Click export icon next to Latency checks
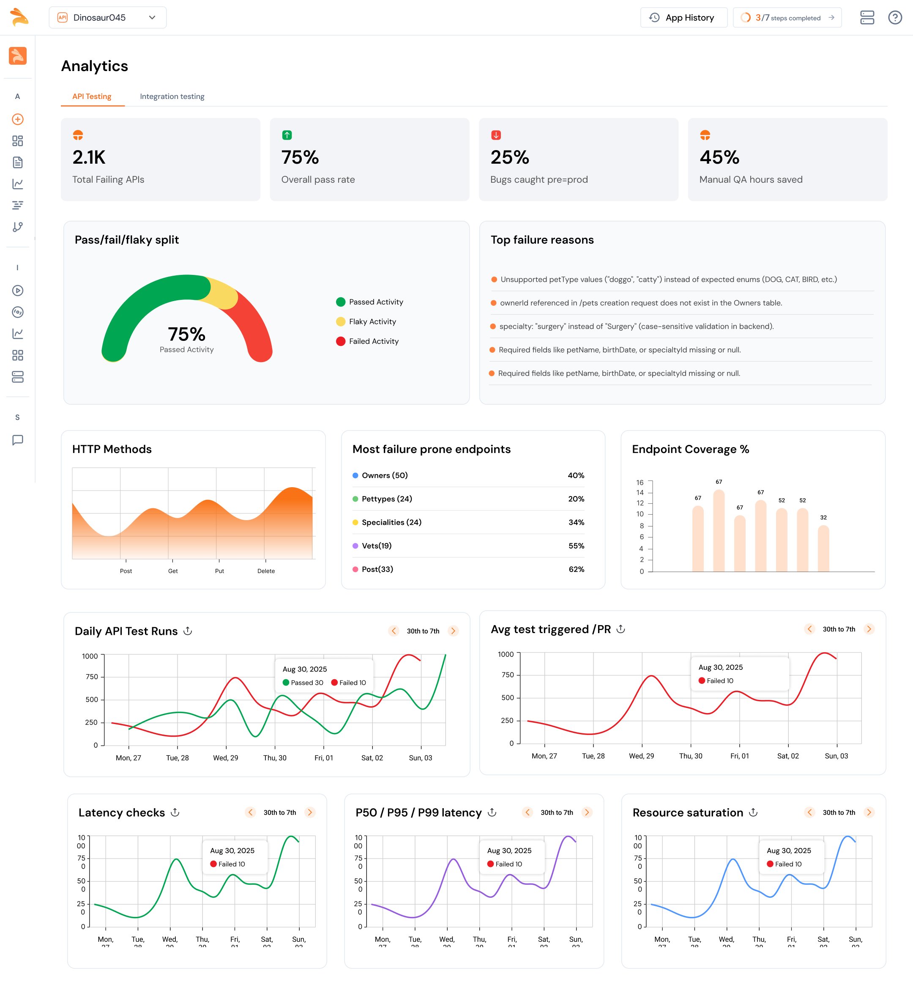 pyautogui.click(x=175, y=812)
